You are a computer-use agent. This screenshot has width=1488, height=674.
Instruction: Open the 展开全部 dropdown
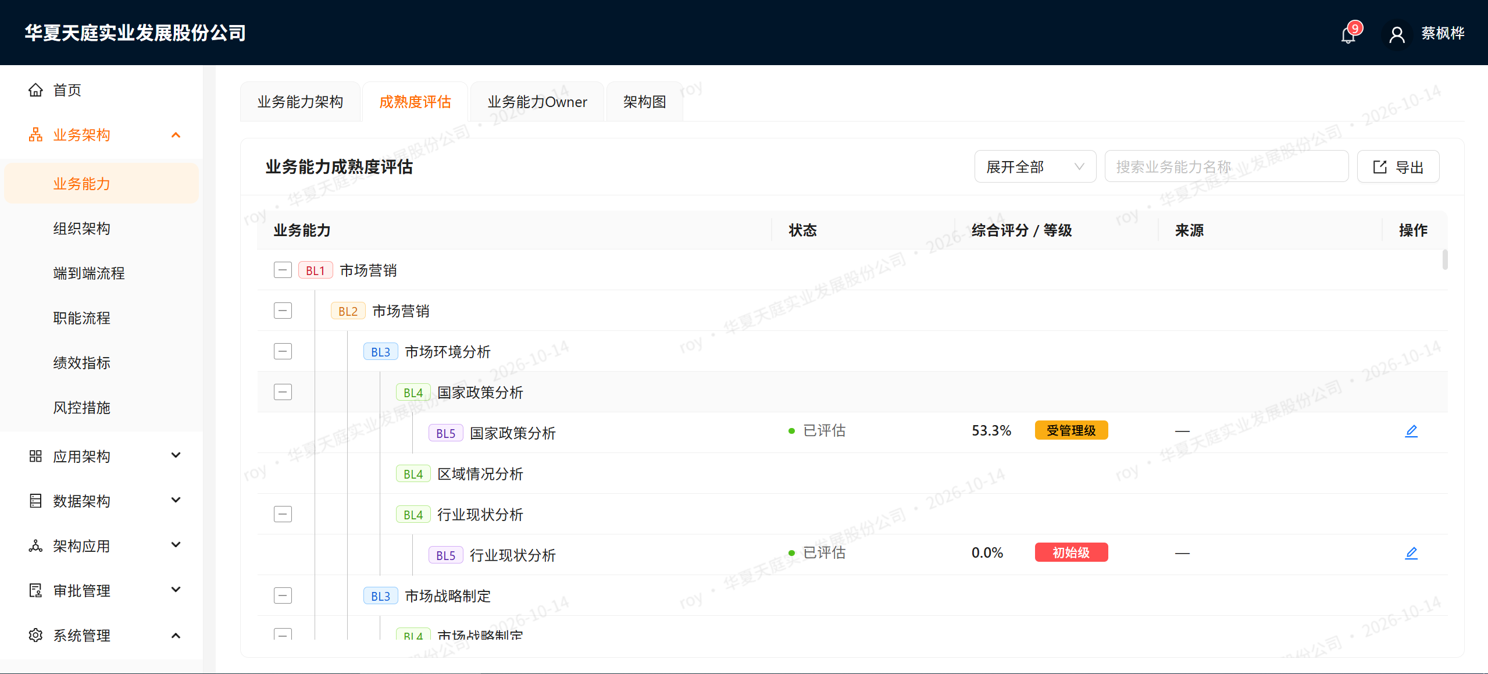coord(1035,167)
